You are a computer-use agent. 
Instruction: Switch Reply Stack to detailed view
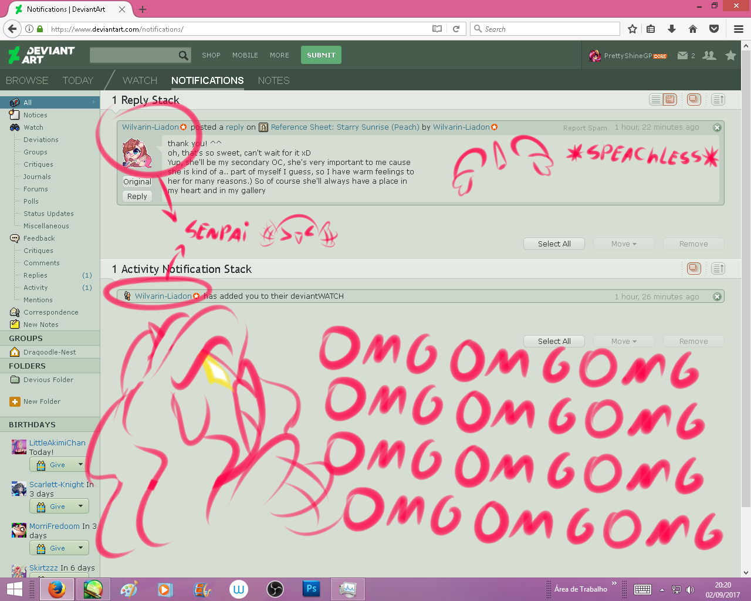[670, 100]
